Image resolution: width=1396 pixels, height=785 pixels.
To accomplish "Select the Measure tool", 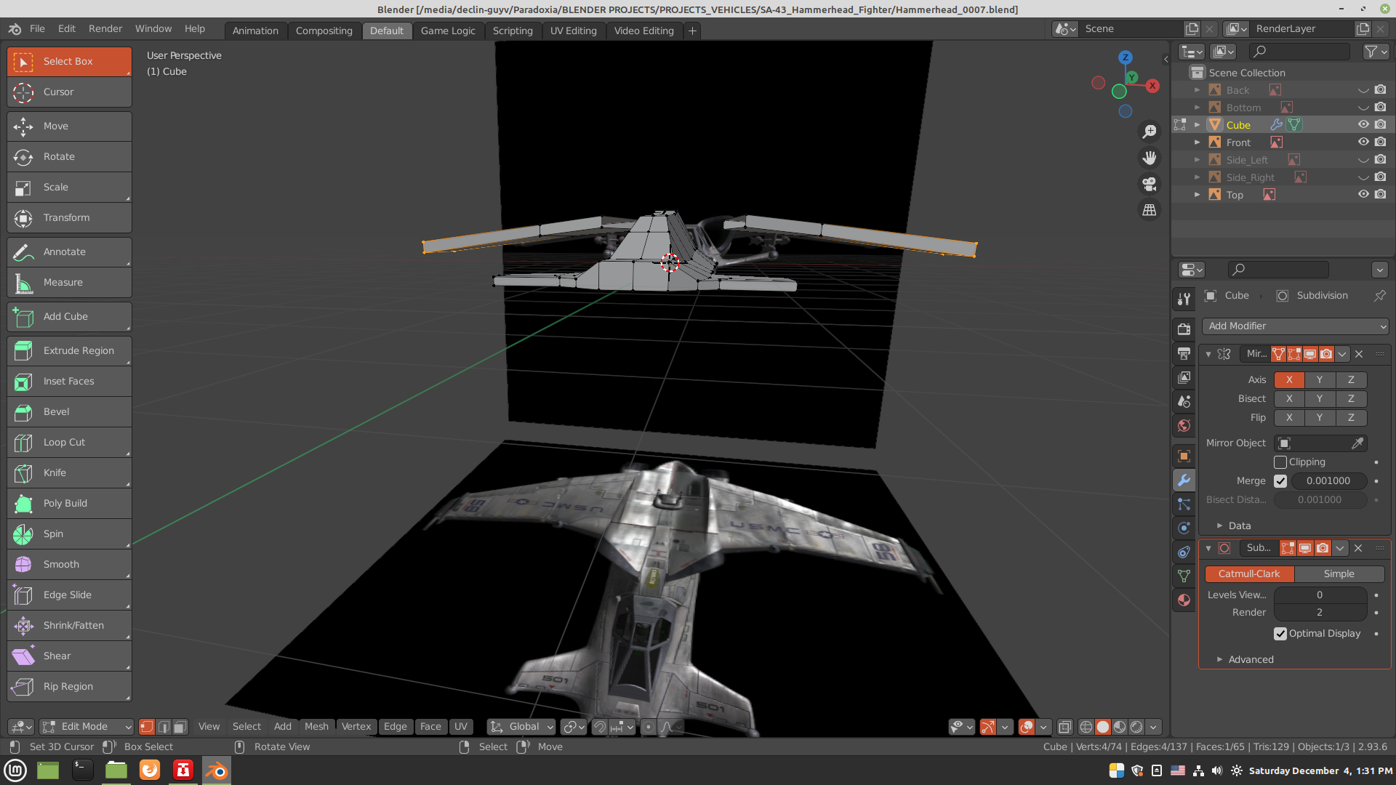I will (69, 283).
